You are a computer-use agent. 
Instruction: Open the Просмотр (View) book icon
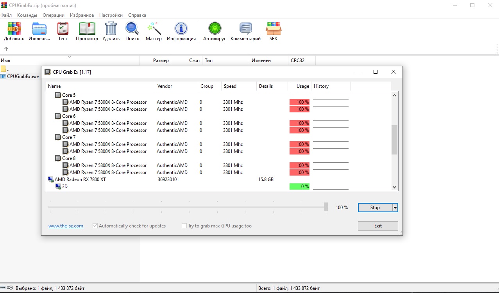[x=87, y=28]
